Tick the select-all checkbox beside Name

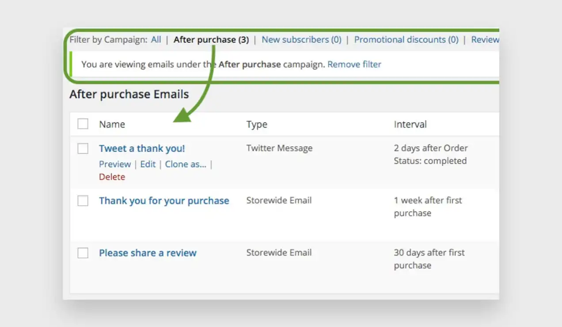point(83,124)
